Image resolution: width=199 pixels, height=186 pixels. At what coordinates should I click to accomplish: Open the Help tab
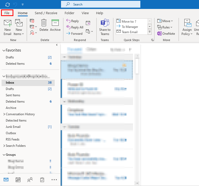(99, 13)
